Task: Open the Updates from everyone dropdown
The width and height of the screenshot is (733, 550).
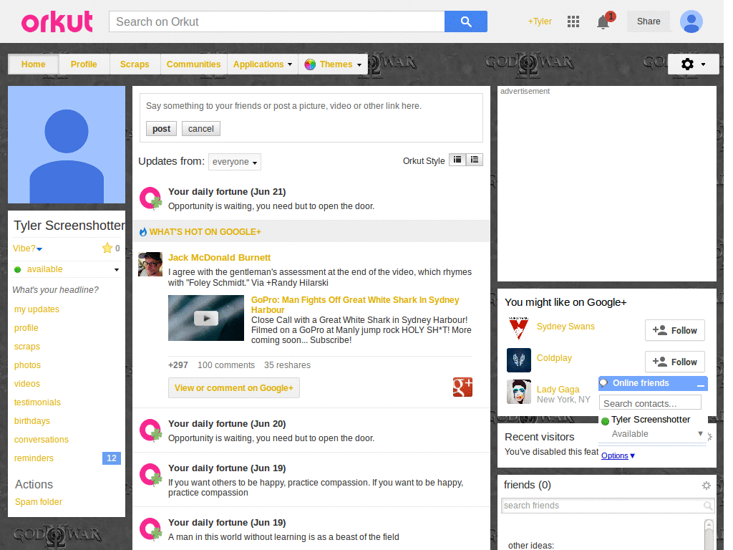Action: (x=235, y=162)
